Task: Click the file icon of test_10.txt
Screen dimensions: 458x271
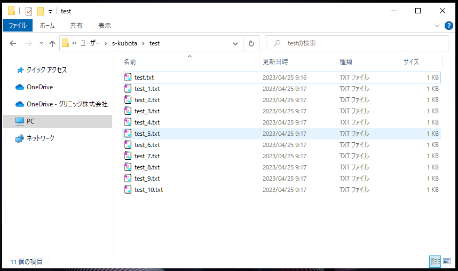Action: point(128,189)
